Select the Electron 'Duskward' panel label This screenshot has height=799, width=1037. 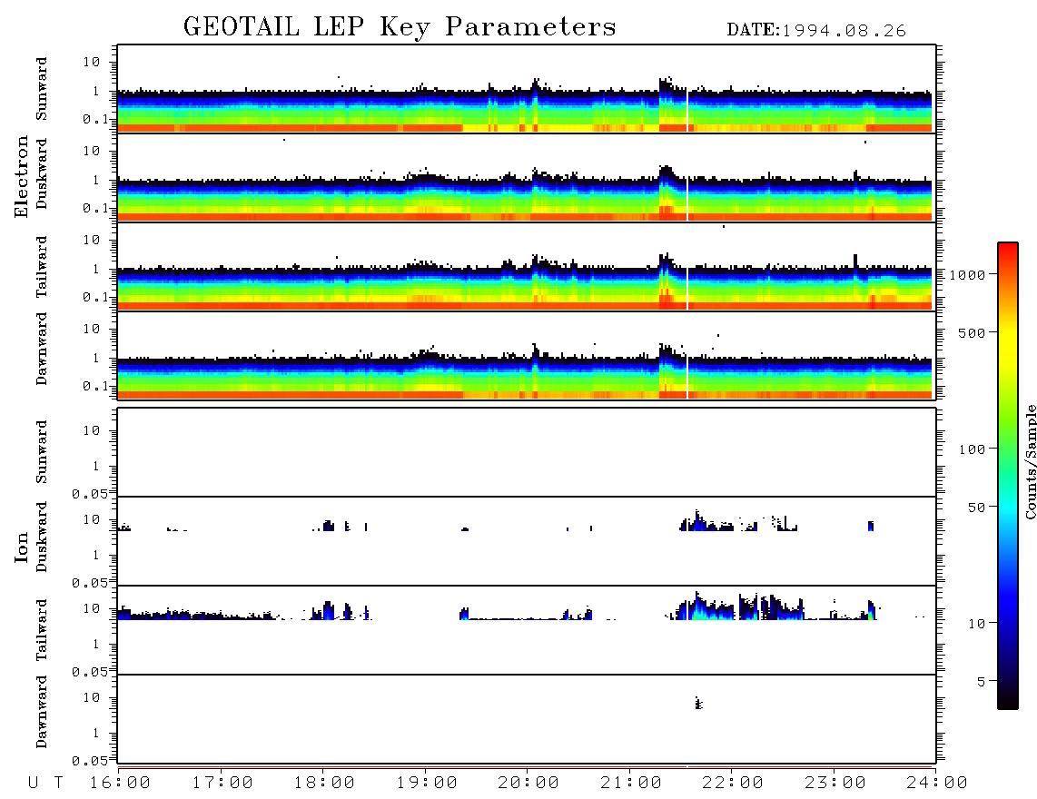pos(42,173)
